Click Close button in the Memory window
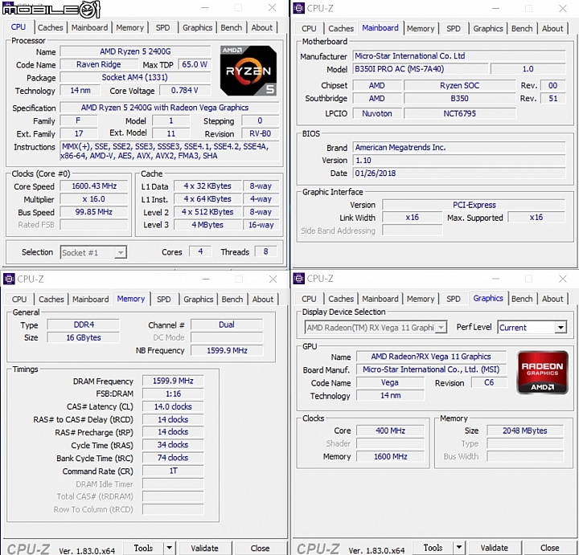 (260, 548)
